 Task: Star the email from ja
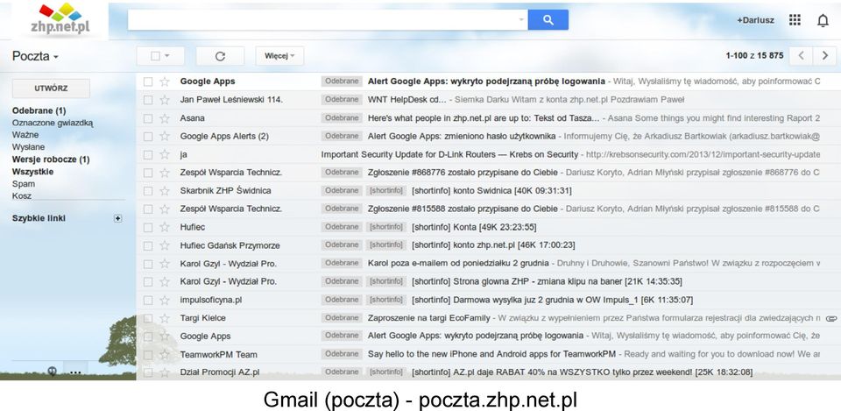point(165,154)
